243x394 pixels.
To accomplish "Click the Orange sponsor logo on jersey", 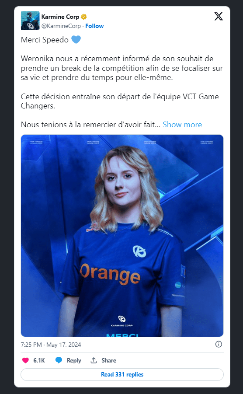I will pos(110,274).
